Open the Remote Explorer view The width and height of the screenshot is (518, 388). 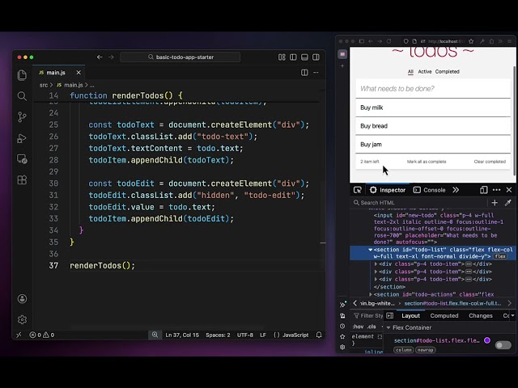click(x=22, y=159)
